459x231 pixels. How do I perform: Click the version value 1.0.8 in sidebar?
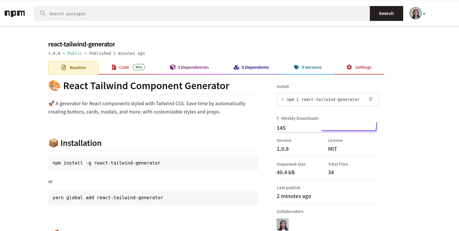point(283,149)
